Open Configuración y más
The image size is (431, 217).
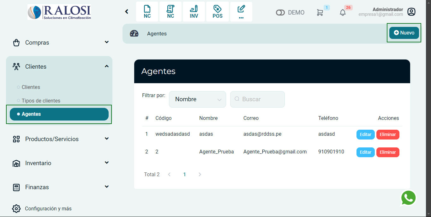[x=48, y=208]
